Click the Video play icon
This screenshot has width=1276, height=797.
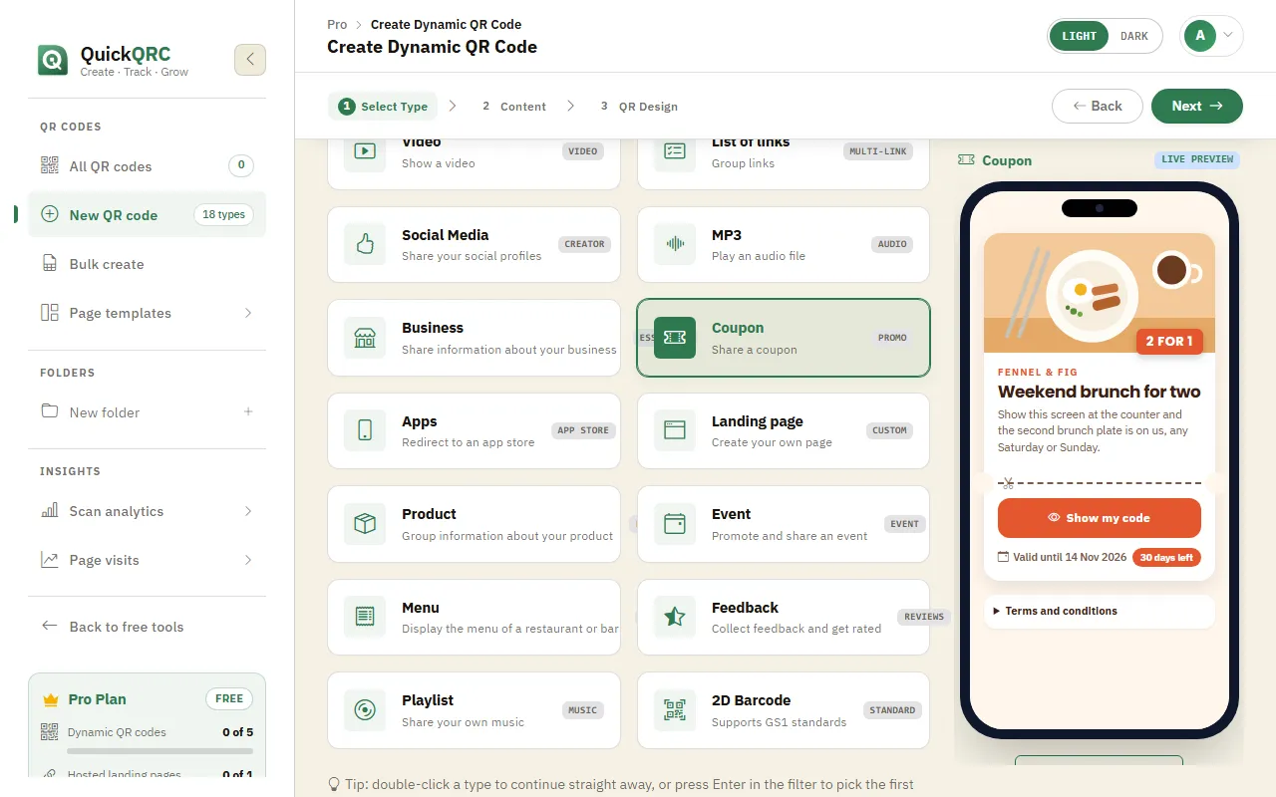point(365,151)
